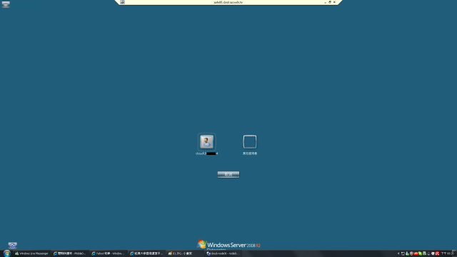Switch to the cloud-node06 remote desktop taskbar item
Screen dimensions: 457x257
223,253
